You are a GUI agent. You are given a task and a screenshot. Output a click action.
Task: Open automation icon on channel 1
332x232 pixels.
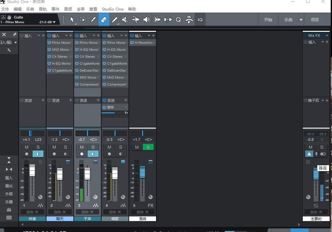pos(41,205)
